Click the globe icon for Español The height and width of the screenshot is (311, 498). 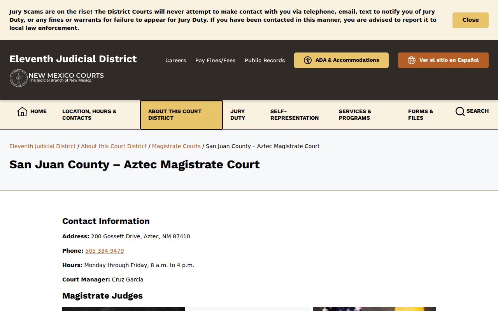[412, 60]
